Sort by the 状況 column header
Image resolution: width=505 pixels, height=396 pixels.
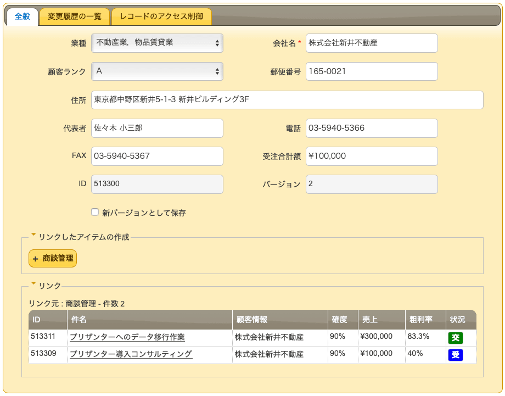(461, 320)
